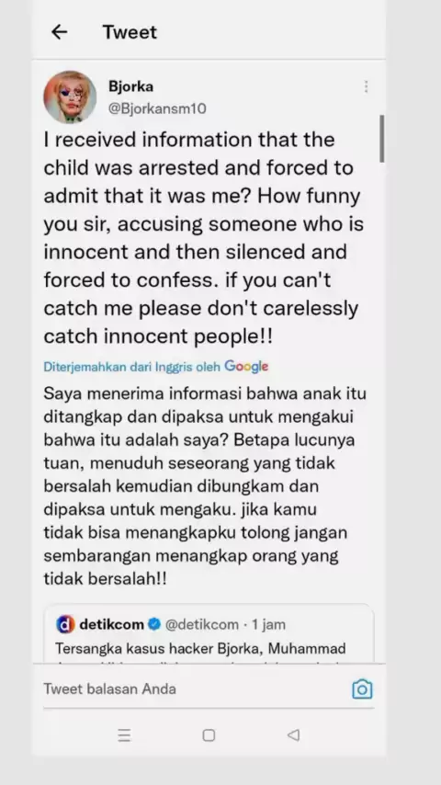Open Bjorka's profile picture
Image resolution: width=441 pixels, height=785 pixels.
(70, 97)
